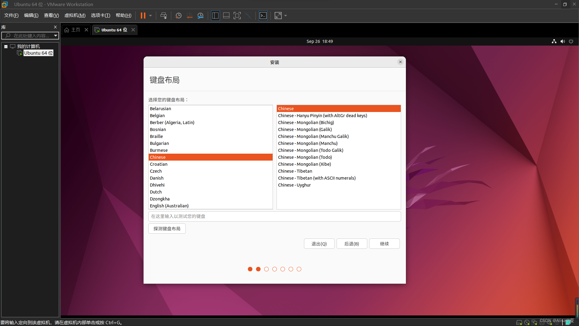This screenshot has width=579, height=326.
Task: Click network icon in Ubuntu top bar
Action: point(554,41)
